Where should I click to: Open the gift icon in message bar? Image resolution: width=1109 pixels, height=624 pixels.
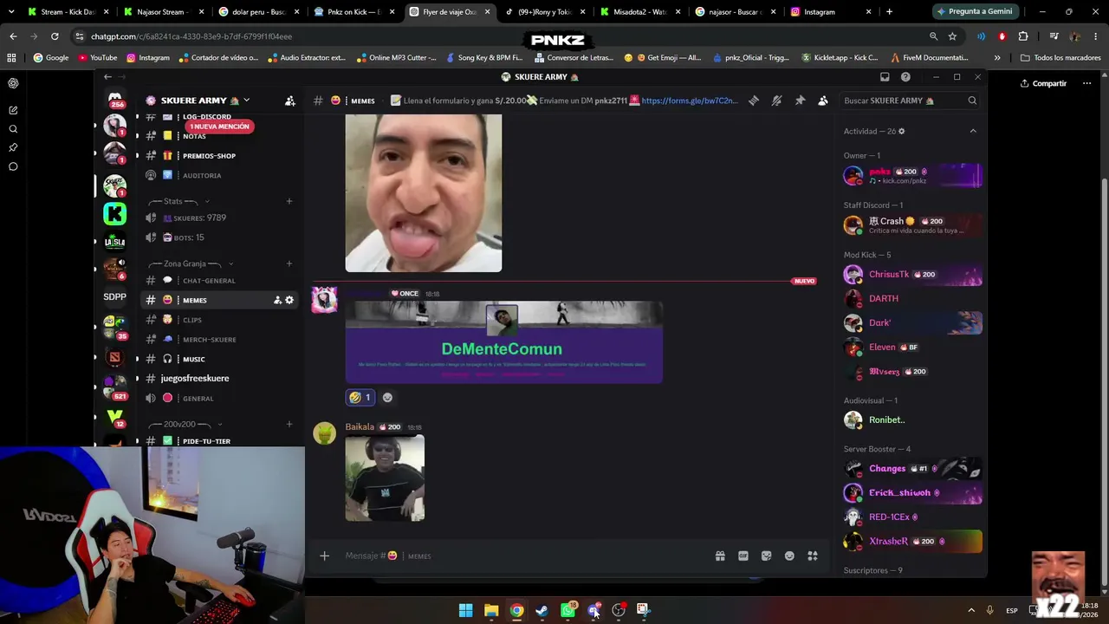[720, 556]
